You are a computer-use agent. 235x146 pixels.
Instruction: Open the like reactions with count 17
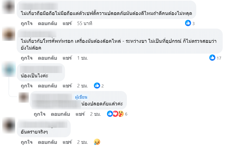pyautogui.click(x=212, y=58)
